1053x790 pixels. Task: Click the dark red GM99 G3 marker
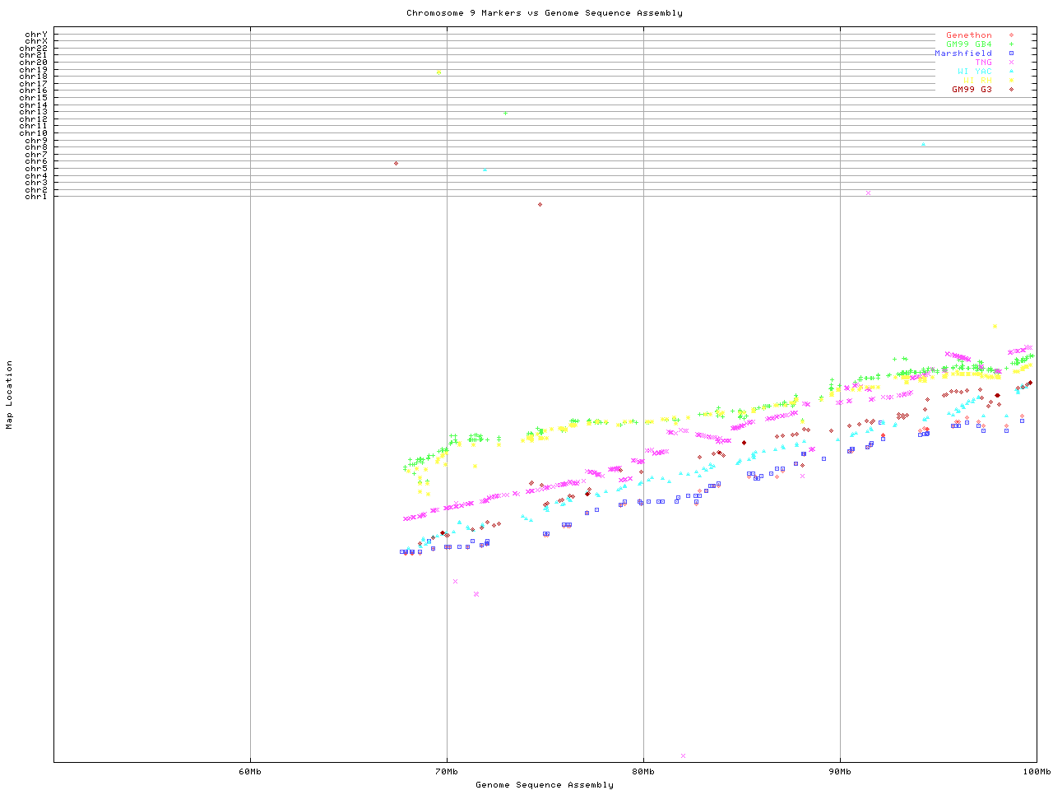pos(1011,90)
